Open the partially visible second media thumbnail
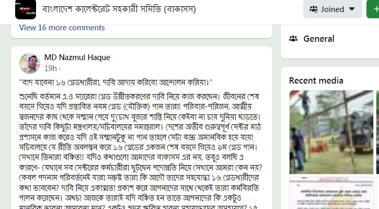The image size is (379, 209). click(x=377, y=132)
